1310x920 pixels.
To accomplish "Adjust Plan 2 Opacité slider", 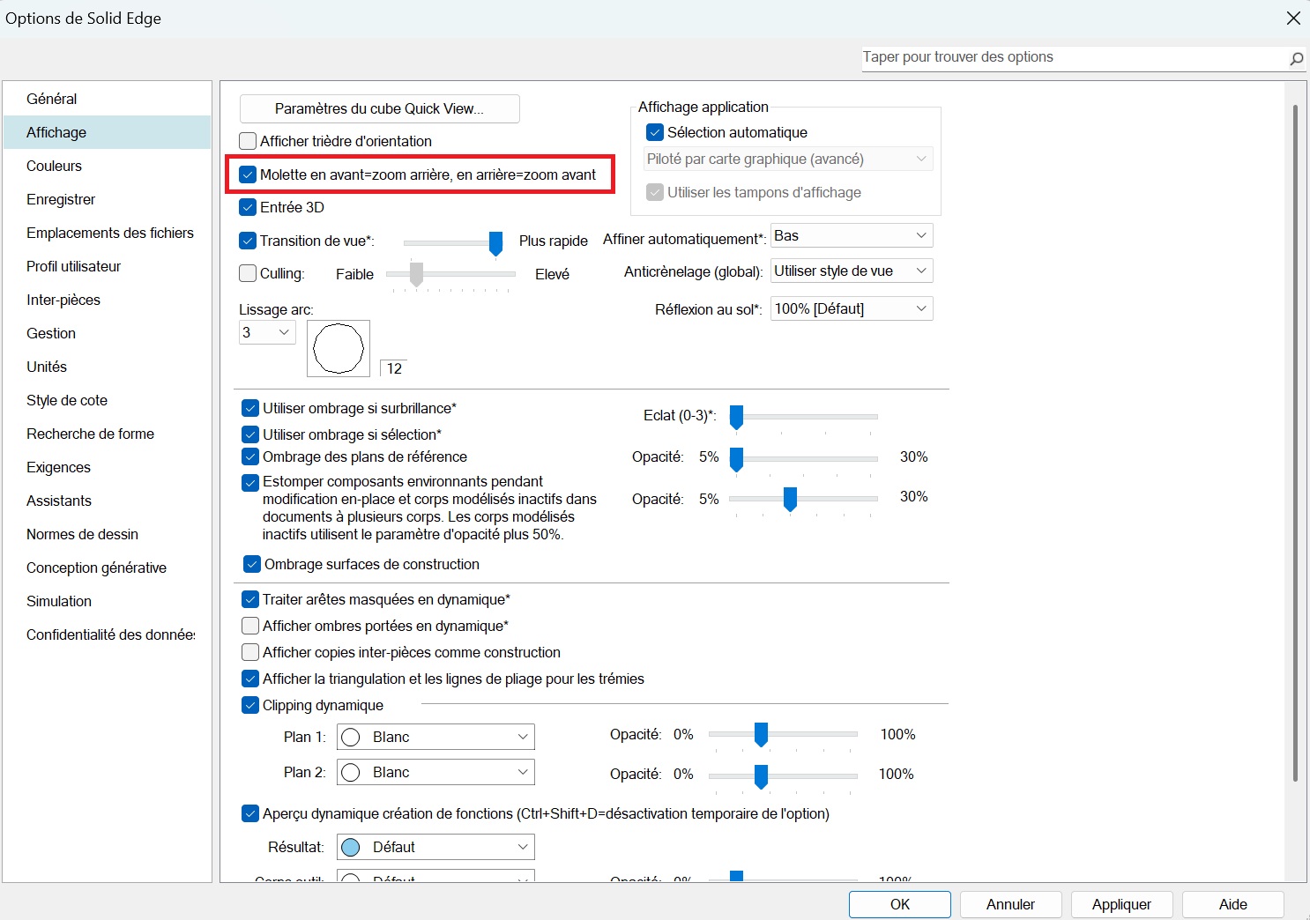I will click(761, 776).
